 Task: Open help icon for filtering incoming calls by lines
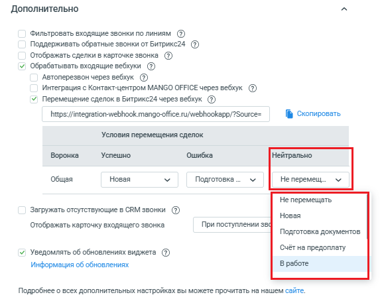click(x=181, y=34)
